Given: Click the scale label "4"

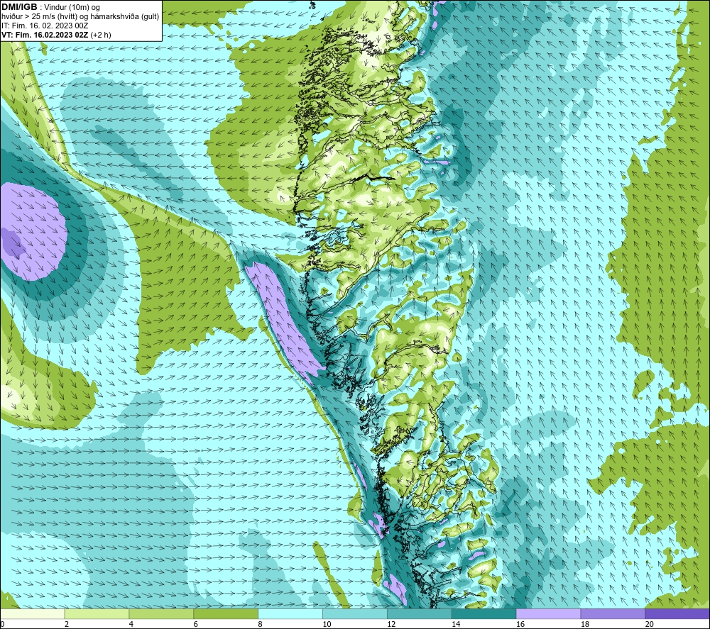Looking at the screenshot, I should [x=131, y=624].
